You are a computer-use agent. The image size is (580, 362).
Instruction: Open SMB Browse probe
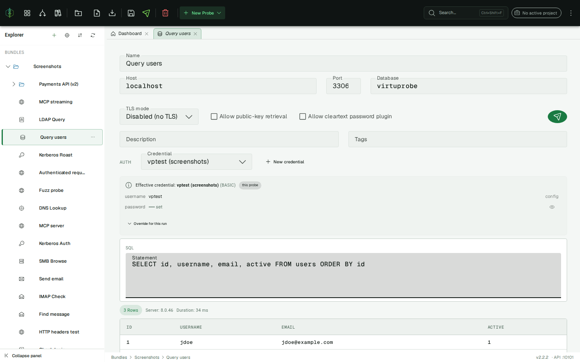pos(52,261)
